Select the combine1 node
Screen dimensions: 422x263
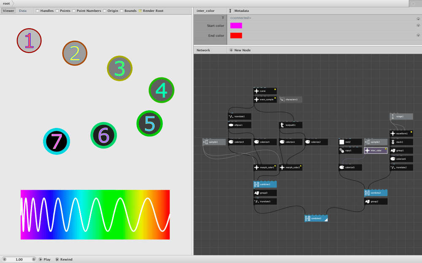click(265, 184)
